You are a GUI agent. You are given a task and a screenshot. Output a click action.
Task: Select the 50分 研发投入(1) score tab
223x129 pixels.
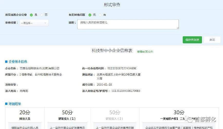pos(67,115)
